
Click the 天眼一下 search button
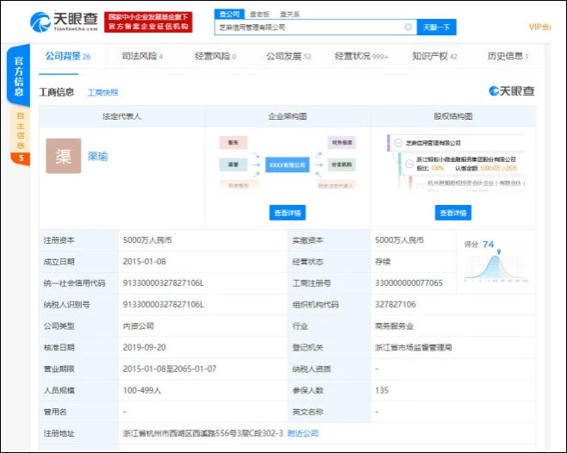tap(437, 27)
